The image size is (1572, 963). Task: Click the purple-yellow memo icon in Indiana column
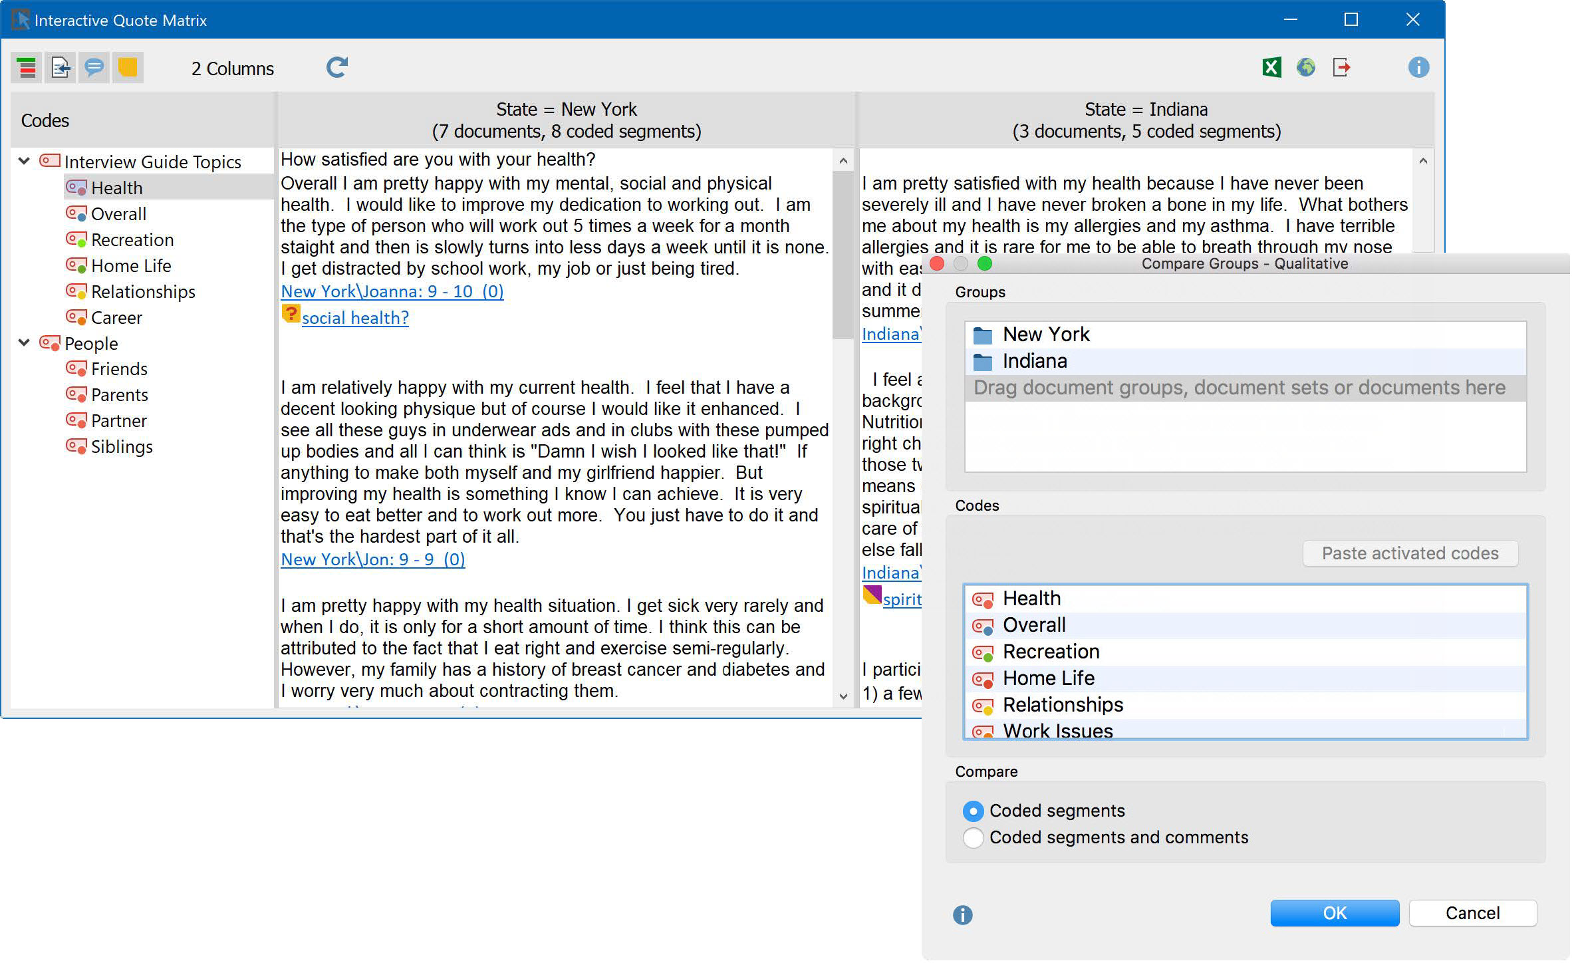(x=872, y=595)
